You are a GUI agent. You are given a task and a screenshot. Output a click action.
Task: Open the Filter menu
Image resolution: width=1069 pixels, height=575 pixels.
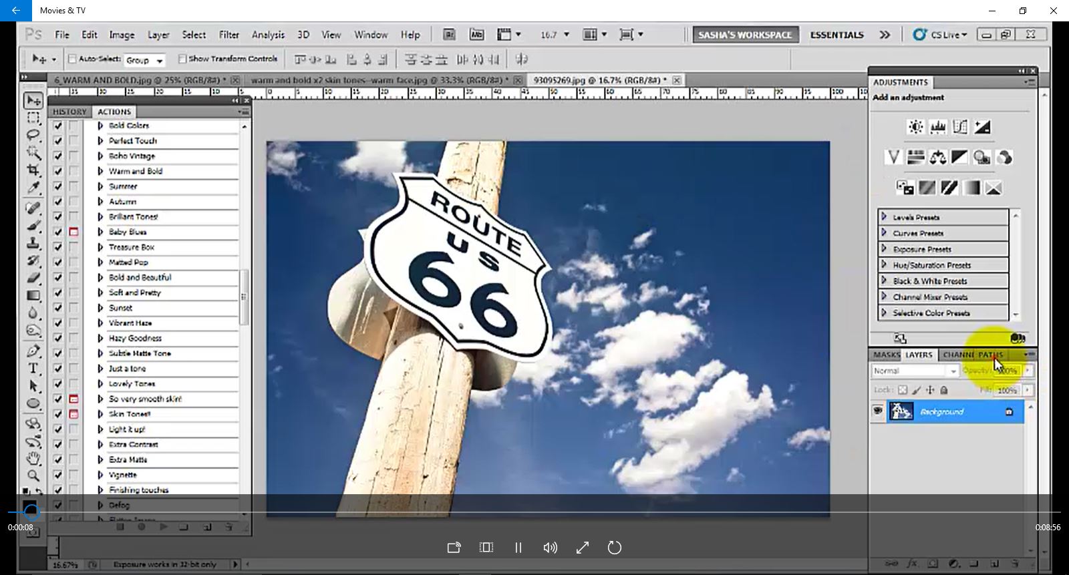tap(229, 35)
